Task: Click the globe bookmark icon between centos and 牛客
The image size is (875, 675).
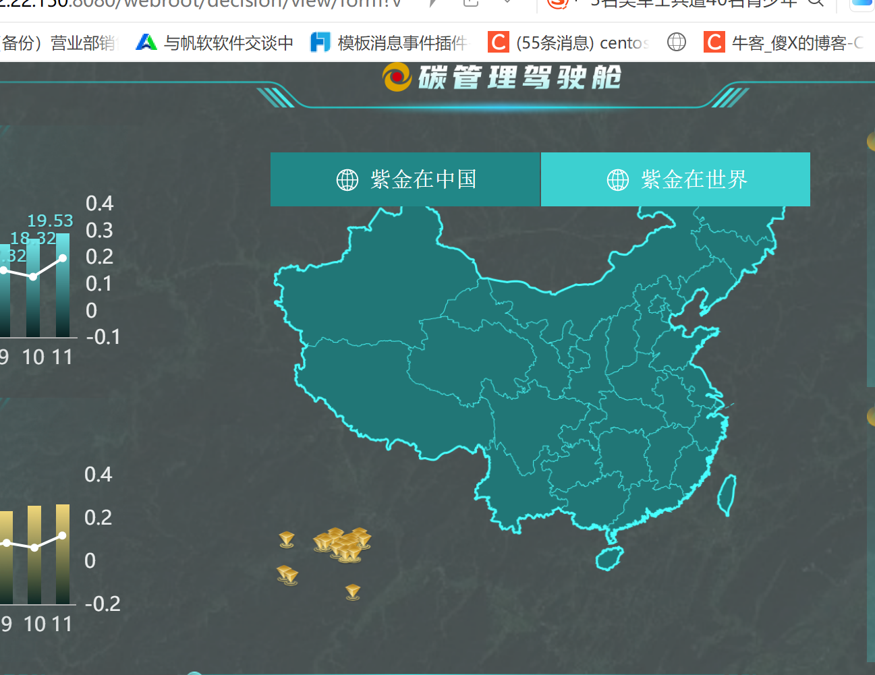Action: coord(677,42)
